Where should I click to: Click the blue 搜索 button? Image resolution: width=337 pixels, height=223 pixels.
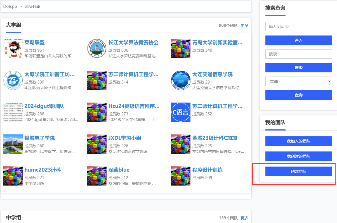pos(299,68)
